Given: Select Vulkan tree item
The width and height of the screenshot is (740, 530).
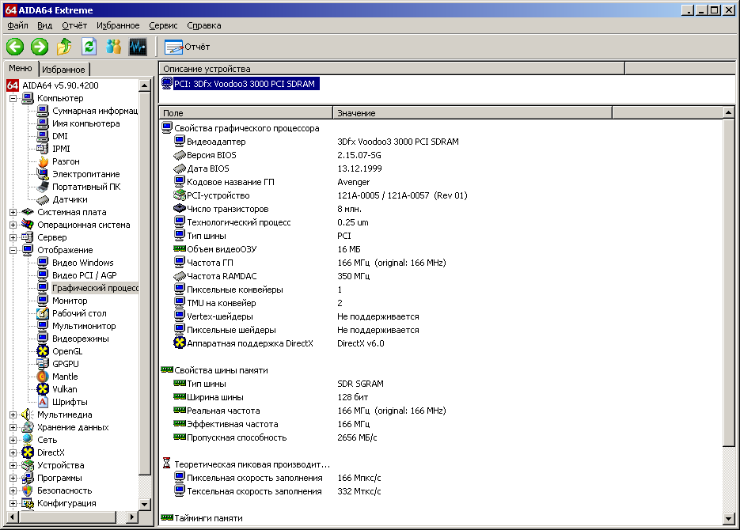Looking at the screenshot, I should point(64,389).
